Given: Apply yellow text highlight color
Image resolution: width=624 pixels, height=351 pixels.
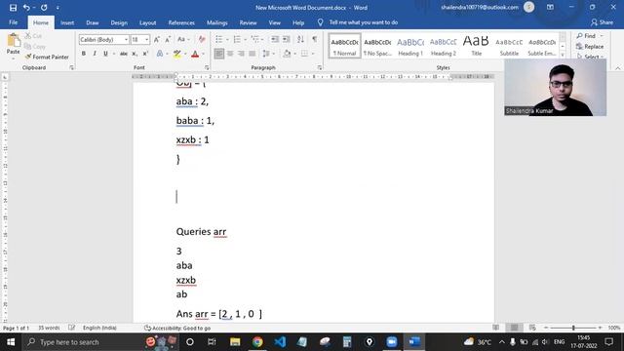Looking at the screenshot, I should (x=177, y=54).
